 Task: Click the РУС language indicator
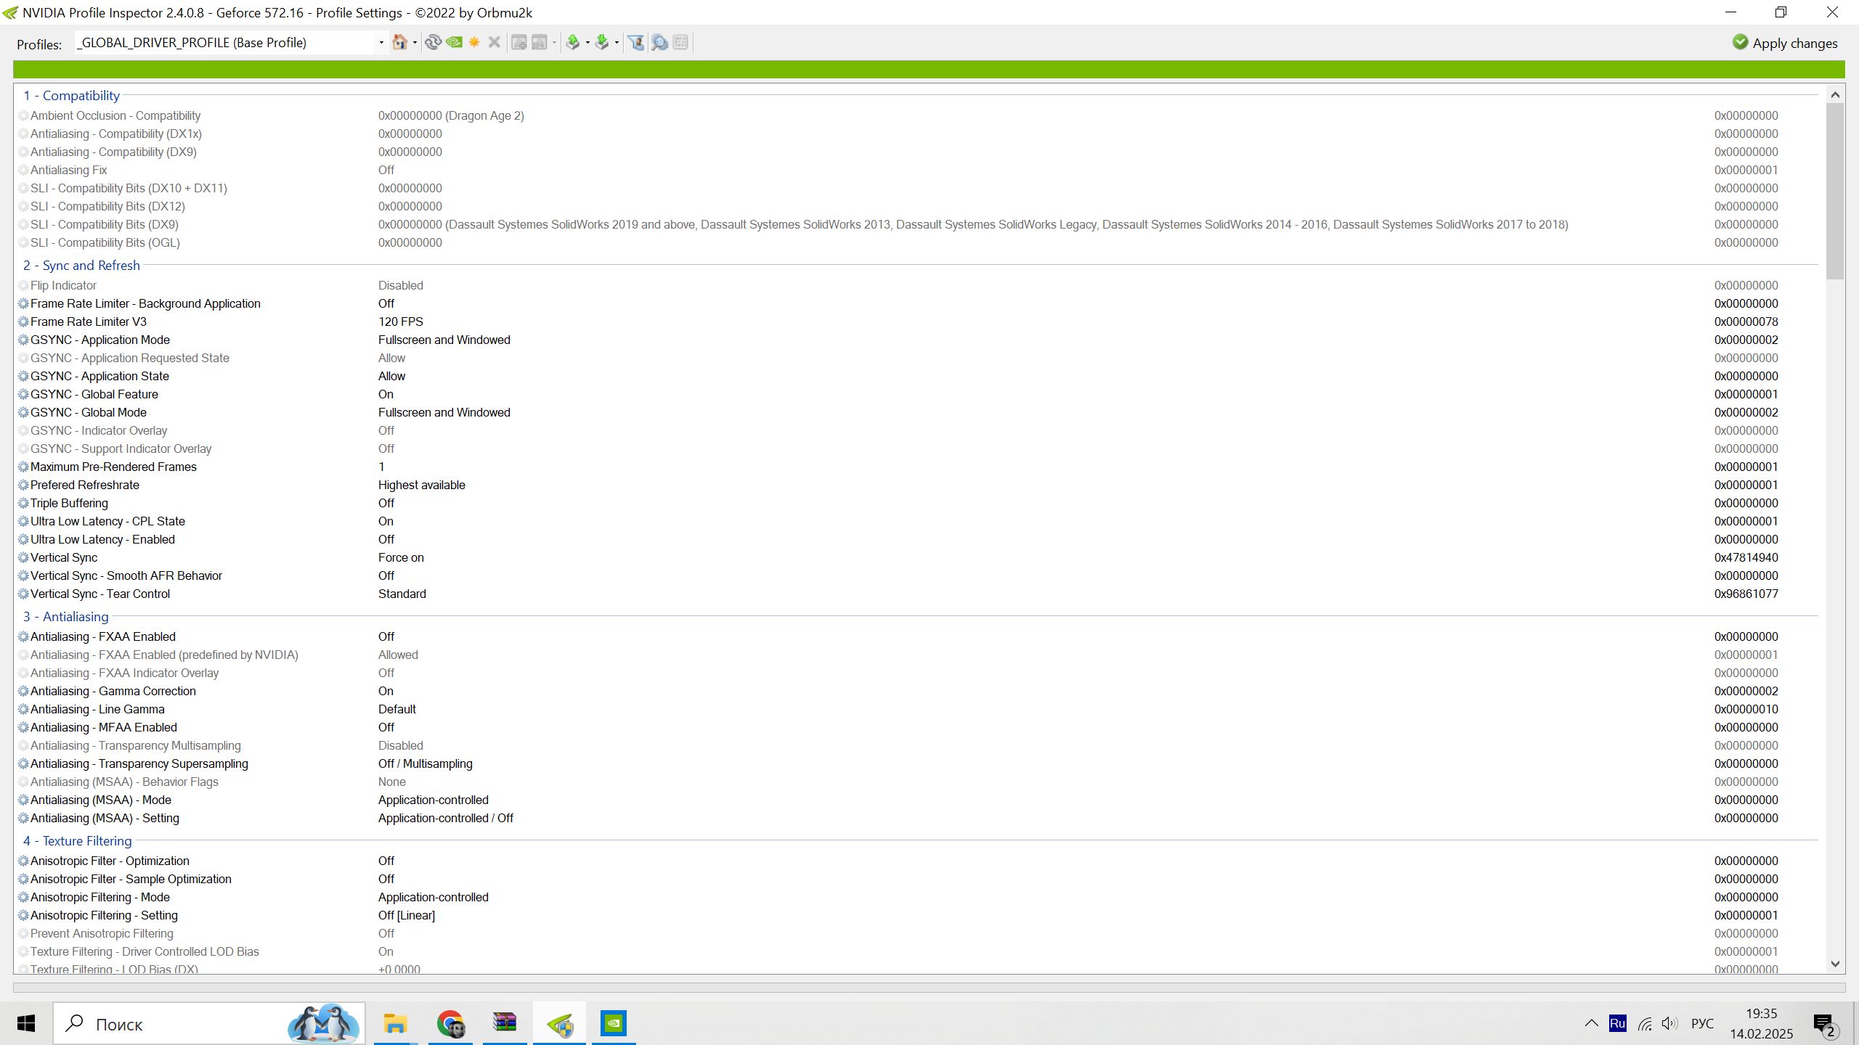pos(1702,1023)
